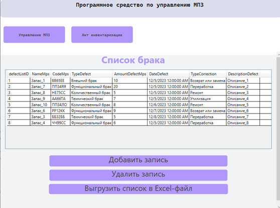Select Технический брак in the Запас_3 row
This screenshot has width=280, height=208.
(91, 117)
